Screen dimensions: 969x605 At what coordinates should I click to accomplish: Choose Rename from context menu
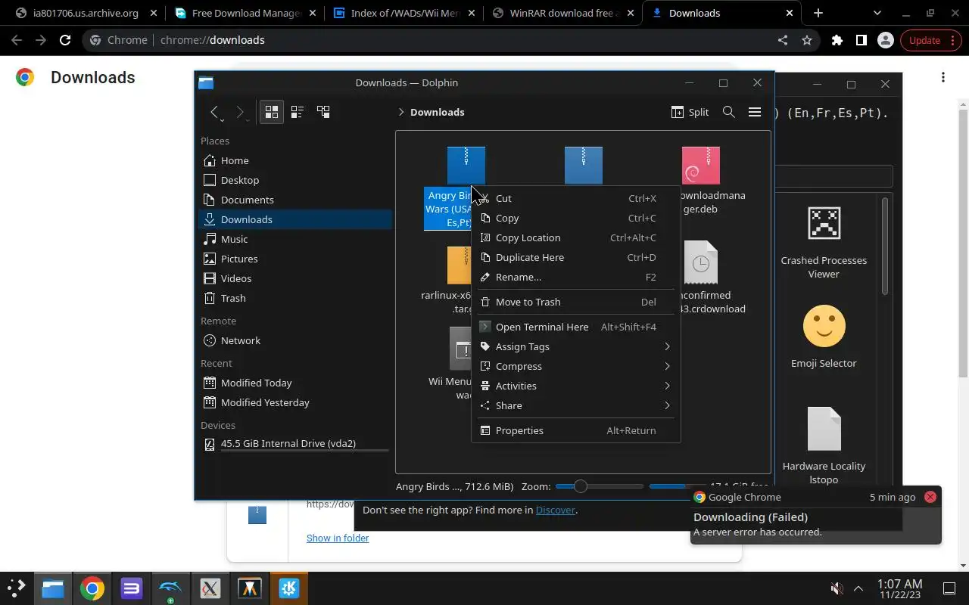pos(575,277)
